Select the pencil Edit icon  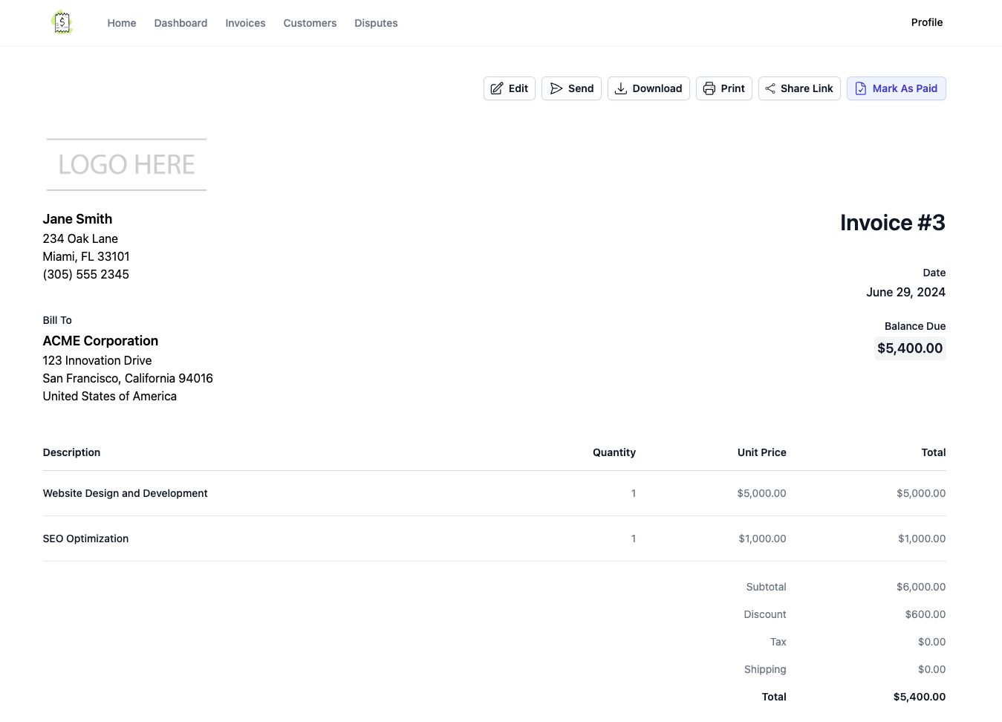click(496, 88)
